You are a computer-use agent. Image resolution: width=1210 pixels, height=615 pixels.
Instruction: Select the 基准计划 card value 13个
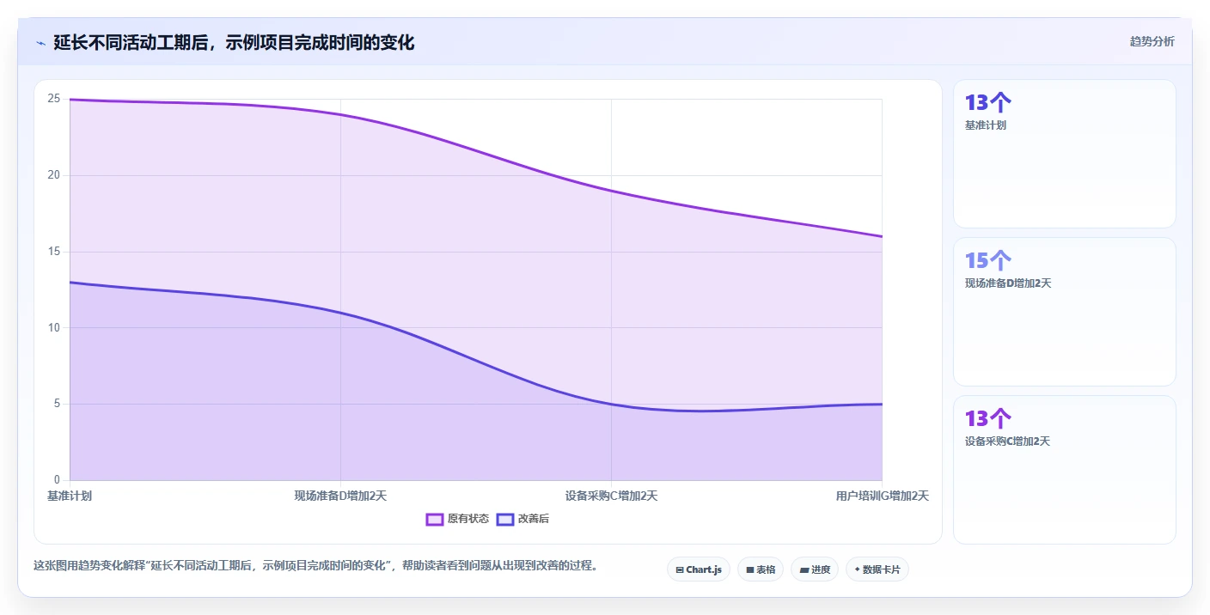point(988,103)
